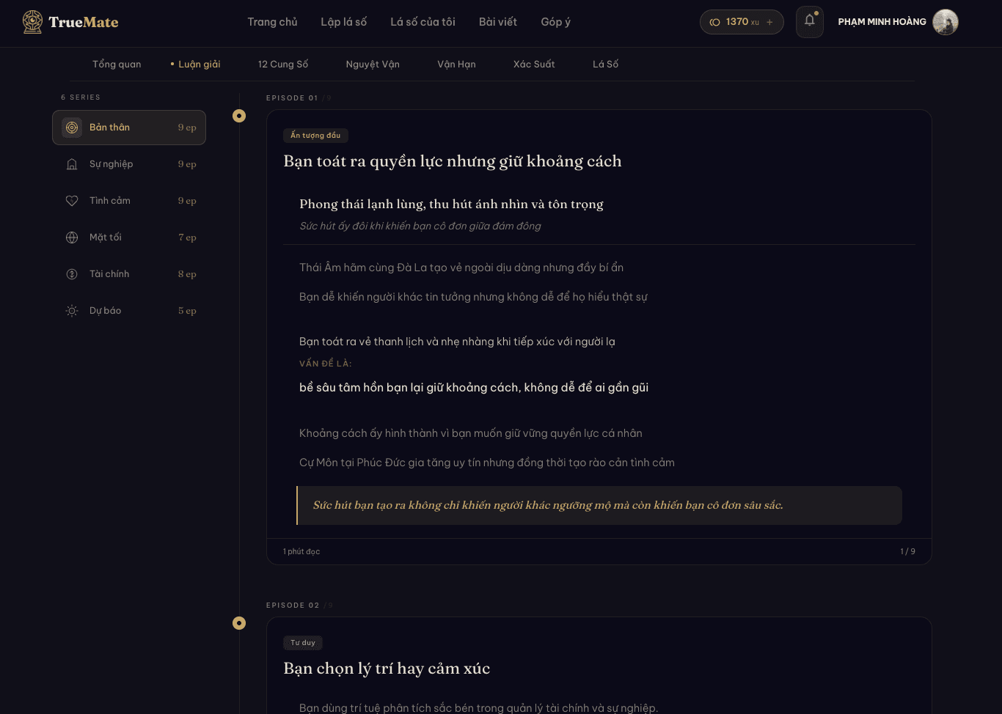This screenshot has height=714, width=1002.
Task: Click the xu coin icon
Action: click(714, 22)
